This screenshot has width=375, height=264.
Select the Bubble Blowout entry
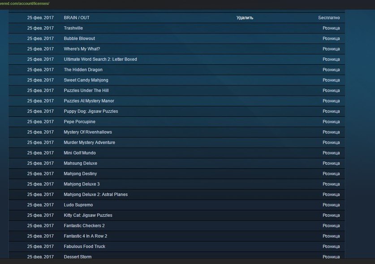(x=79, y=39)
